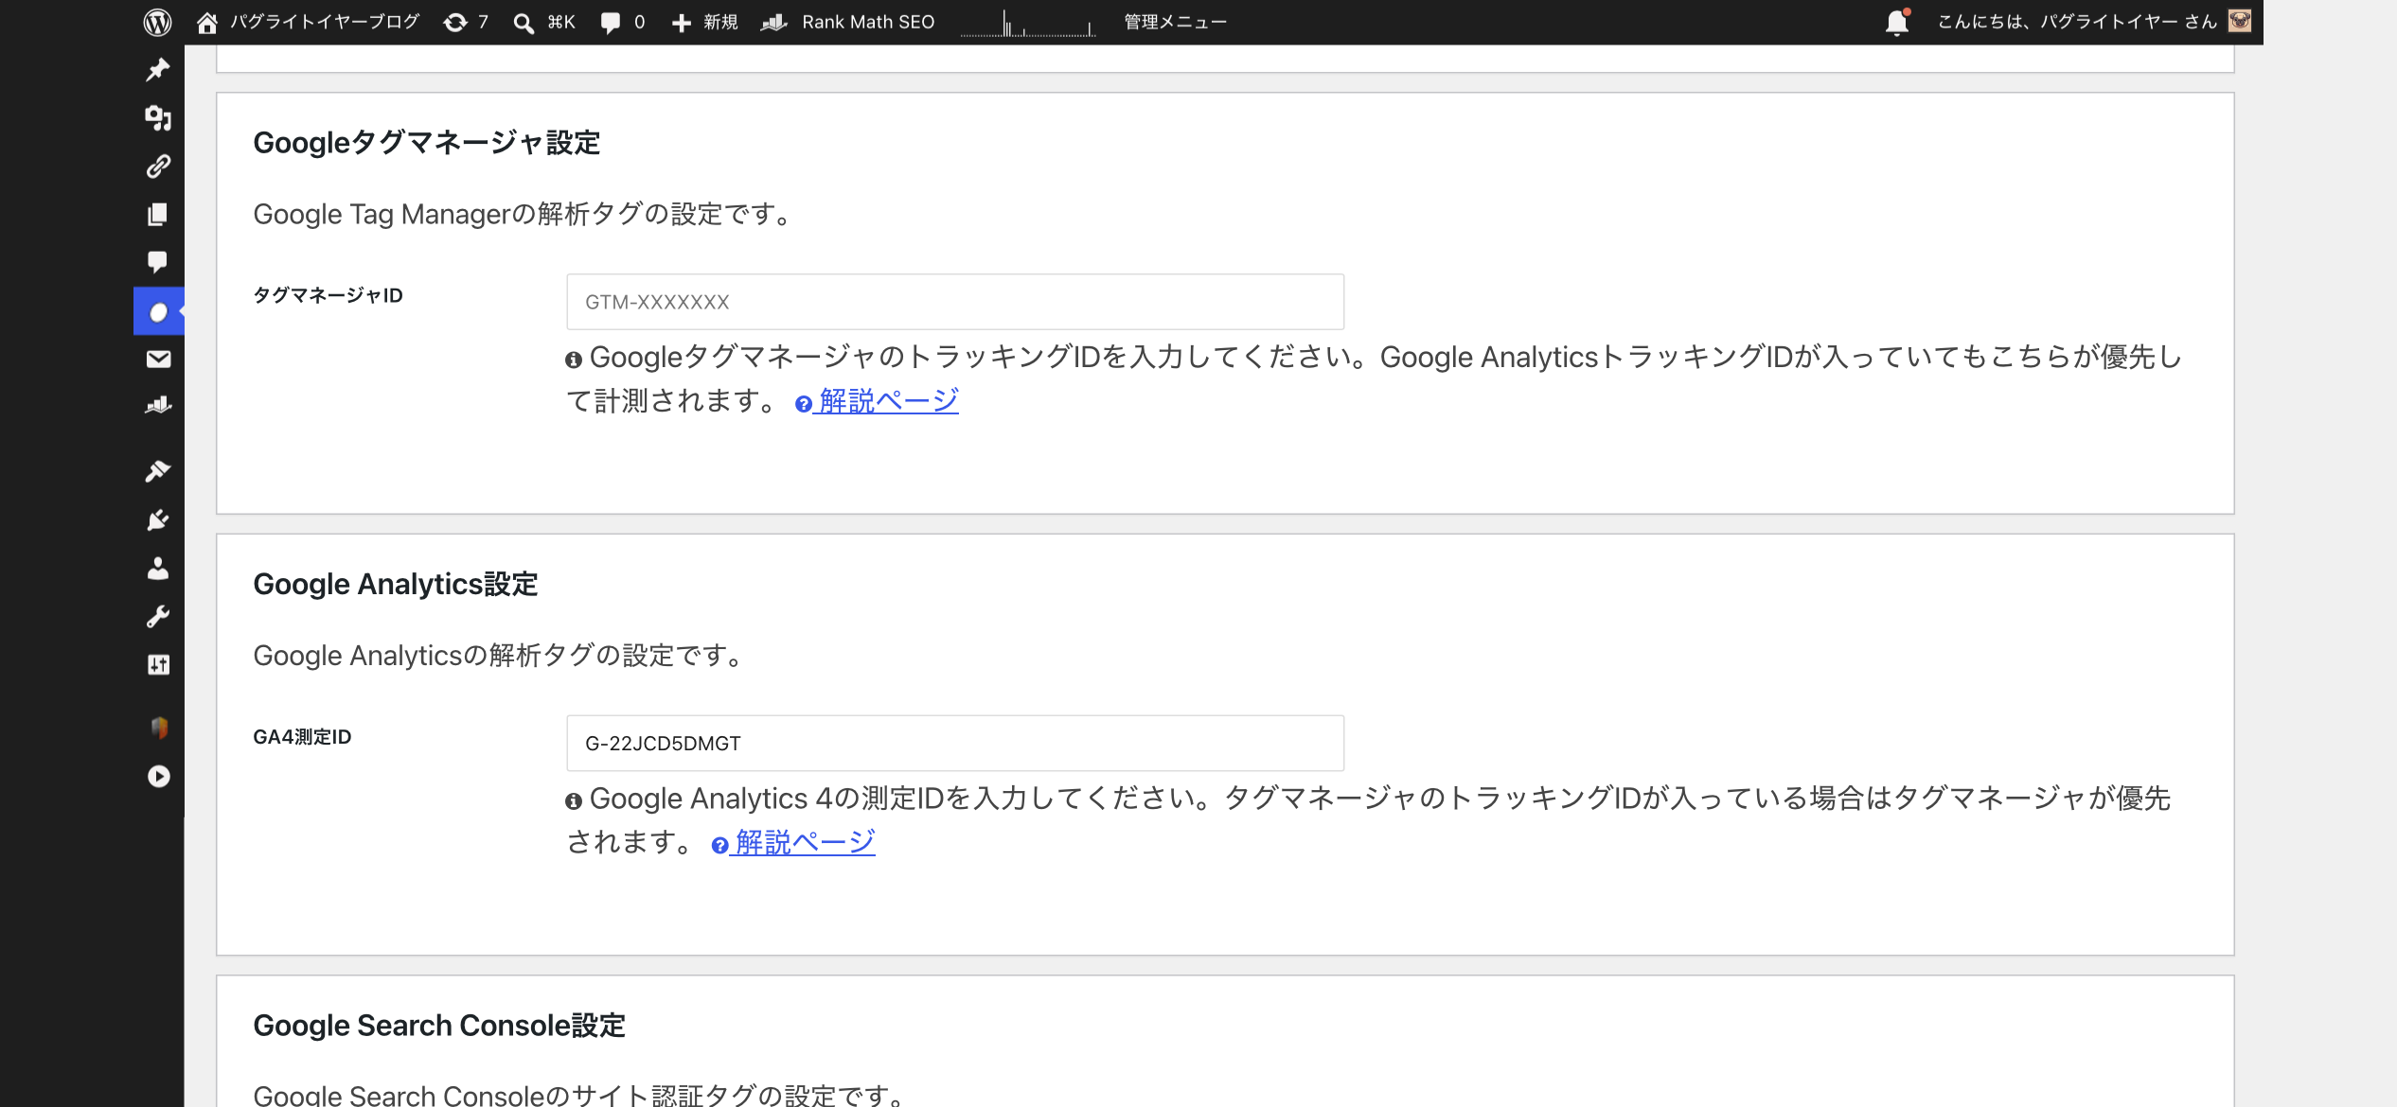Open Users person sidebar icon
The height and width of the screenshot is (1107, 2397).
click(x=158, y=568)
